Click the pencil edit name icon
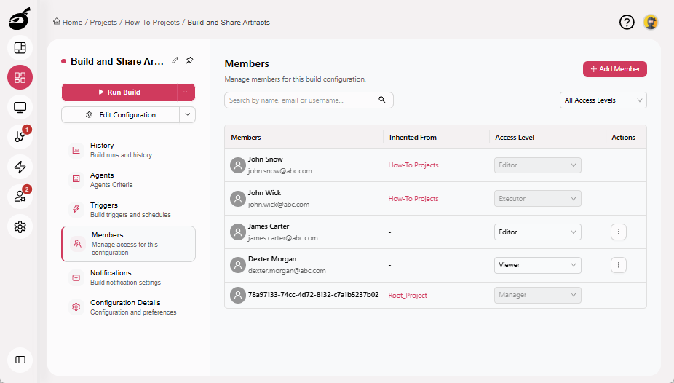 175,60
